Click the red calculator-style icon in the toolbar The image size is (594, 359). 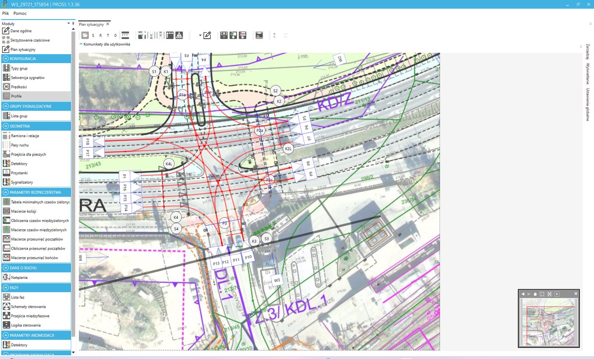tap(242, 35)
